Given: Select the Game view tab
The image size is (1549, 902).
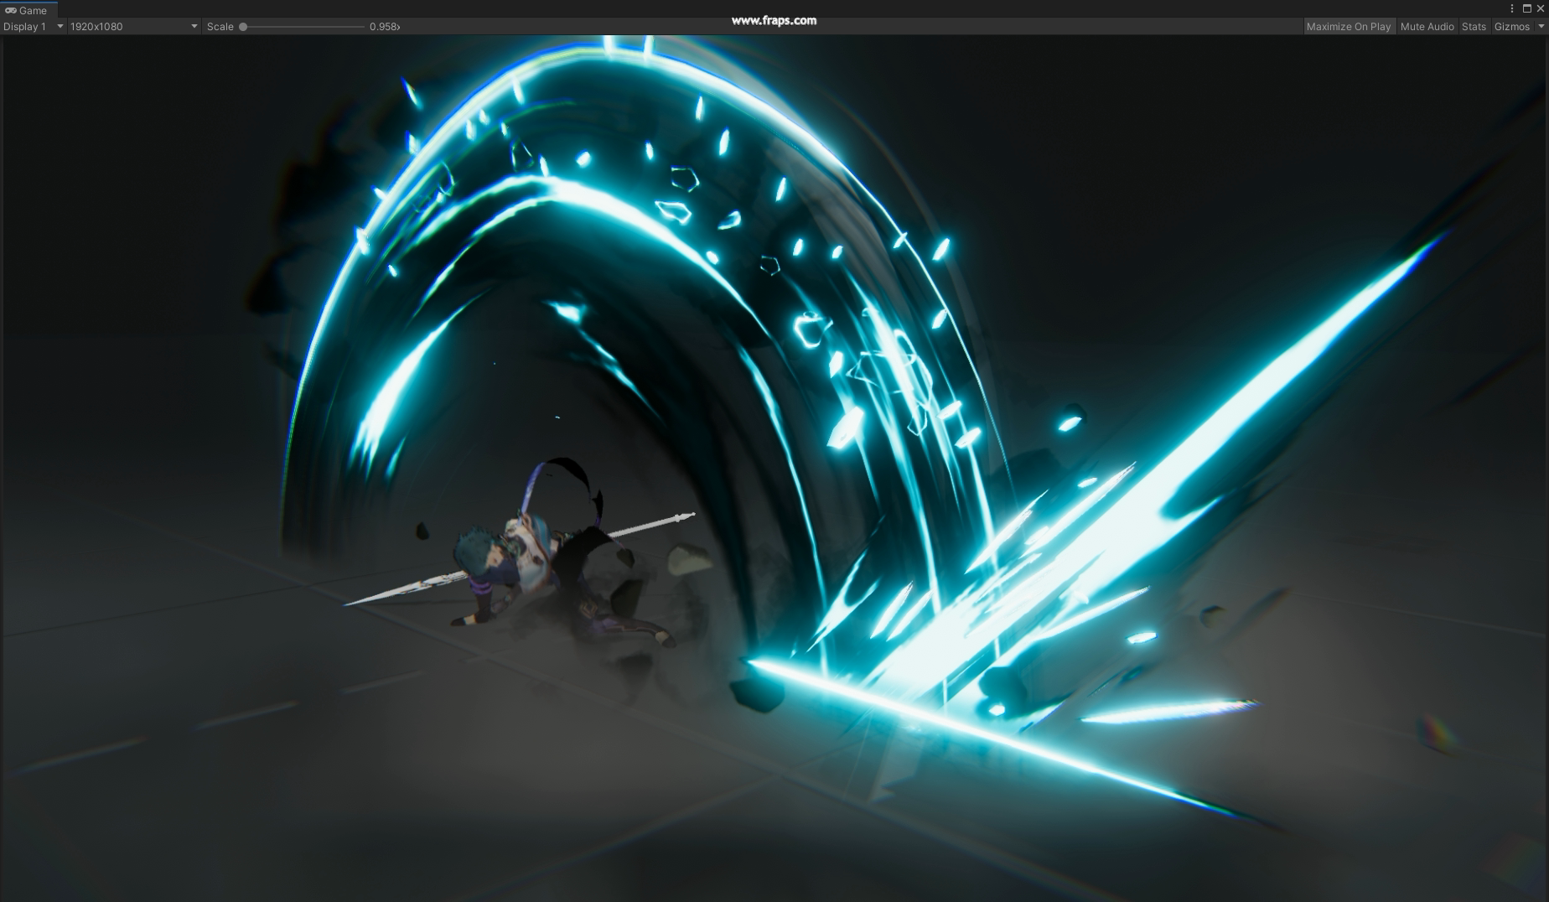Looking at the screenshot, I should click(x=28, y=10).
